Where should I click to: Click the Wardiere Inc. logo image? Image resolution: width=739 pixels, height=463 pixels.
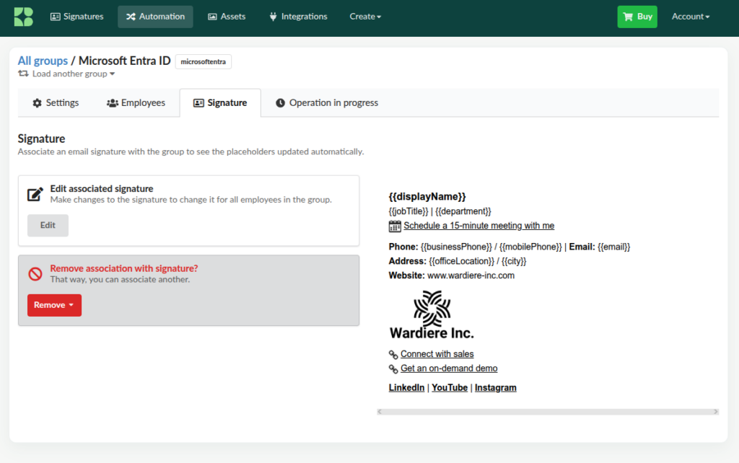click(432, 315)
